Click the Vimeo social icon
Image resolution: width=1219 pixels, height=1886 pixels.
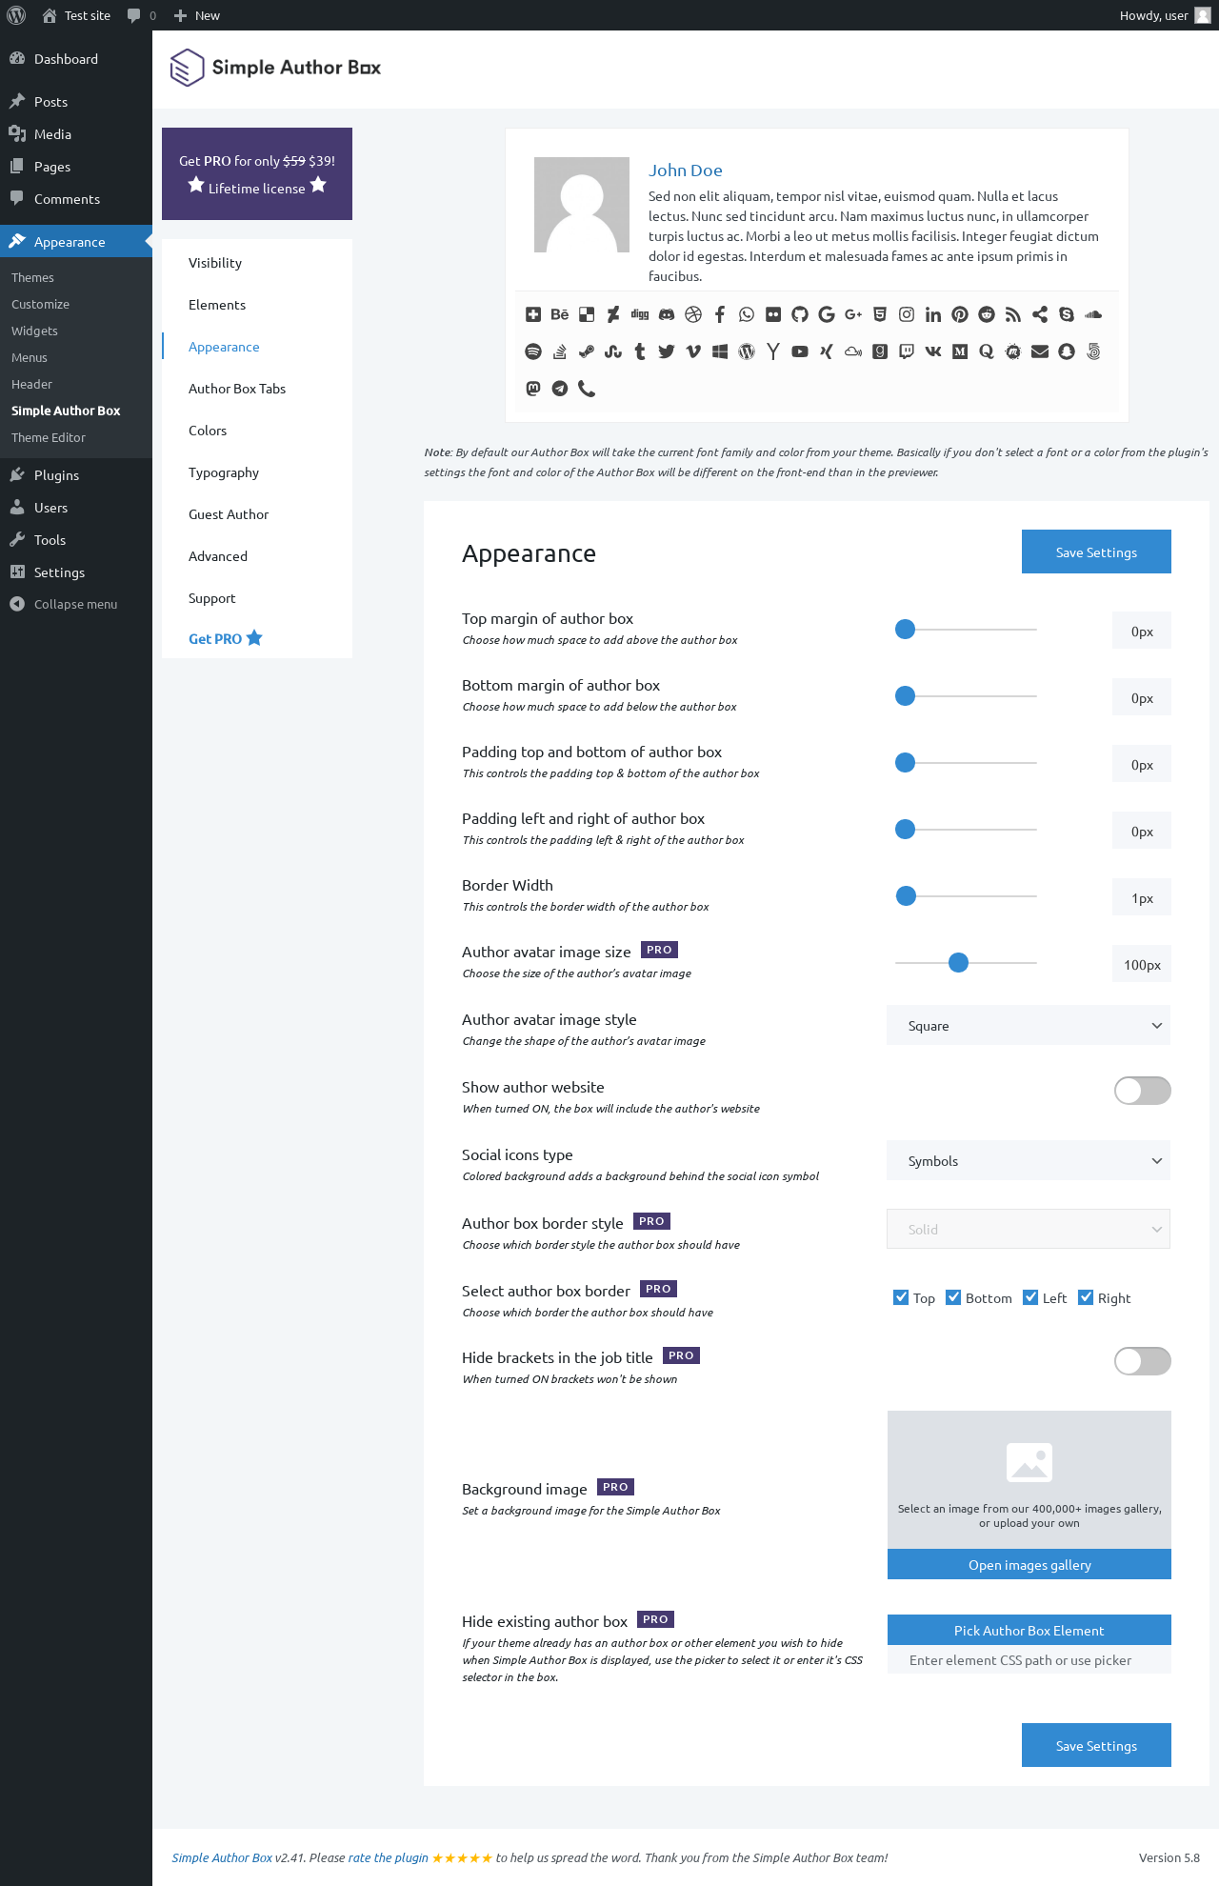(x=693, y=351)
